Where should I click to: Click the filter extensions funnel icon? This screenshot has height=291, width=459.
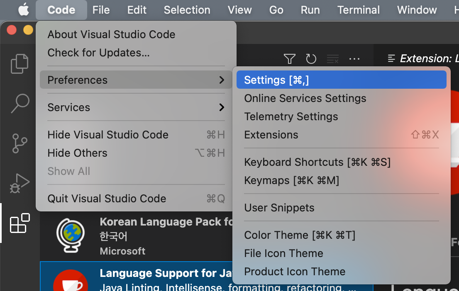pyautogui.click(x=290, y=59)
